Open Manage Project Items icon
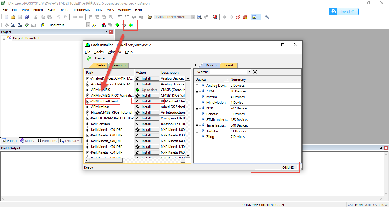The height and width of the screenshot is (207, 389). (103, 25)
